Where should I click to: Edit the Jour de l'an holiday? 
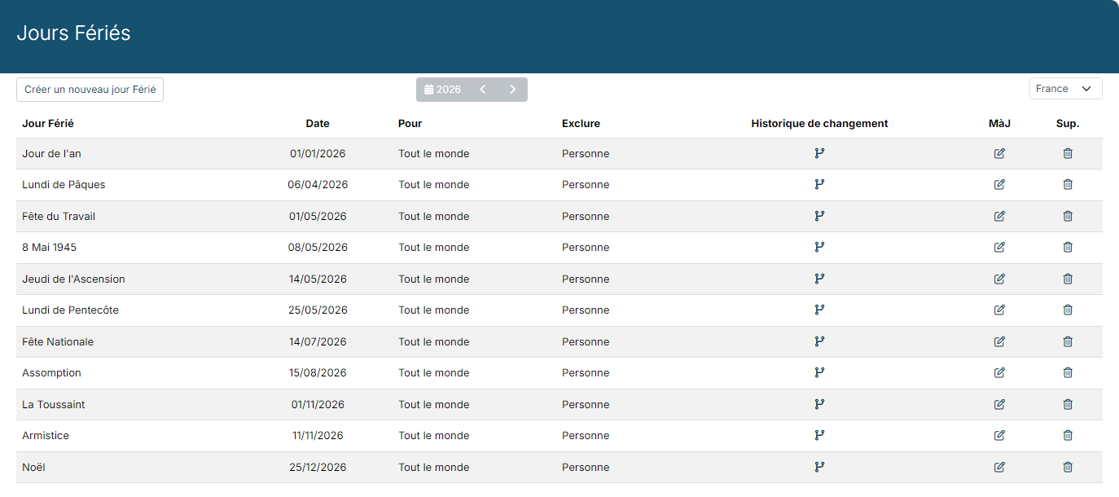click(x=999, y=153)
